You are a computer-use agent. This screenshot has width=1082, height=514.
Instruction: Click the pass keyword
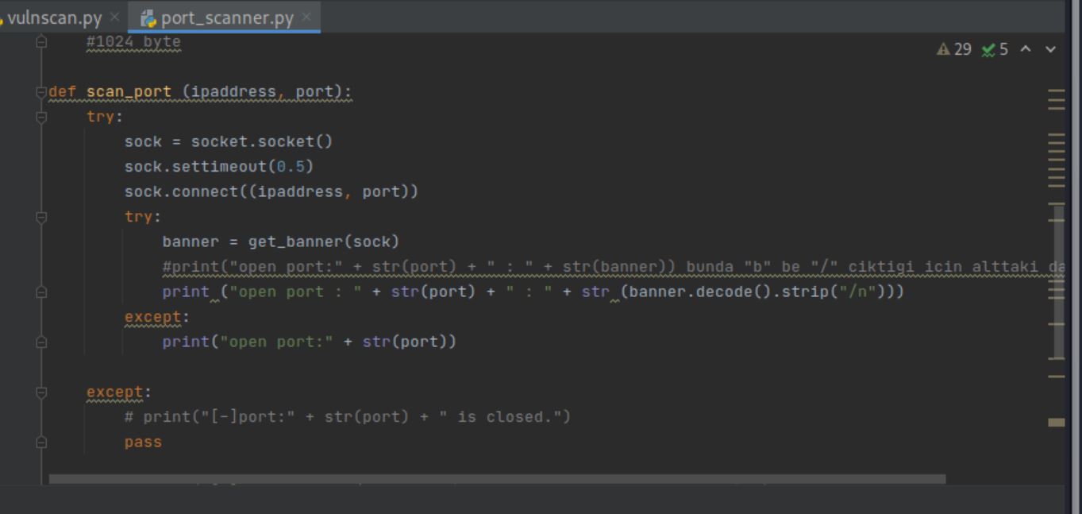coord(143,443)
